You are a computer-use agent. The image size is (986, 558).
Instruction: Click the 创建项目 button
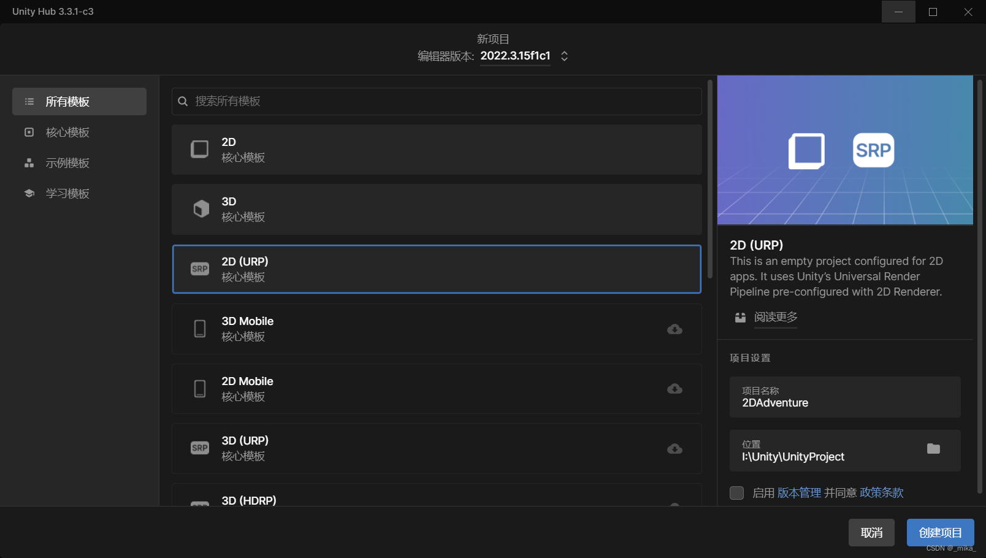(940, 532)
